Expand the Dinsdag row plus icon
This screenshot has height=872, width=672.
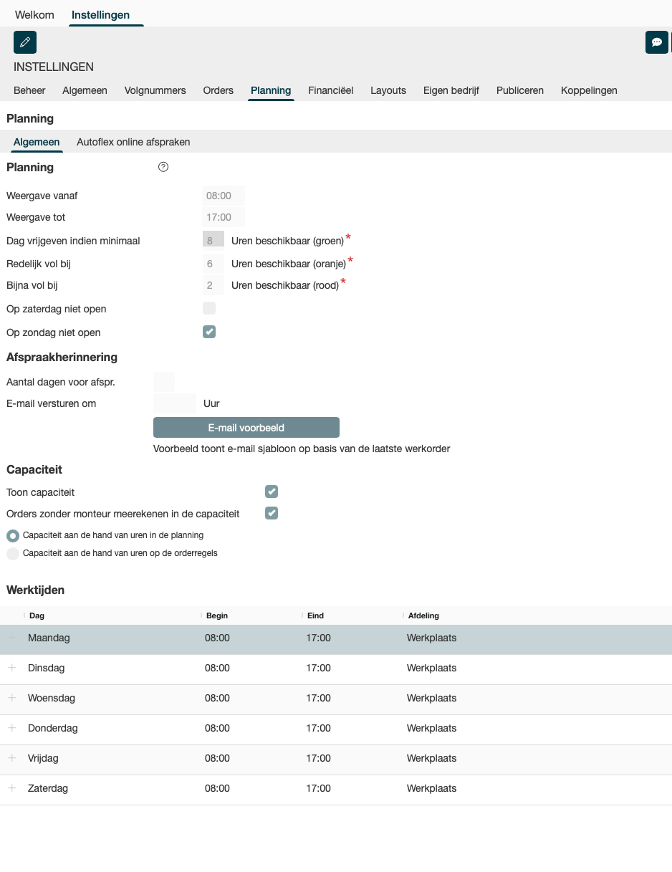coord(12,668)
